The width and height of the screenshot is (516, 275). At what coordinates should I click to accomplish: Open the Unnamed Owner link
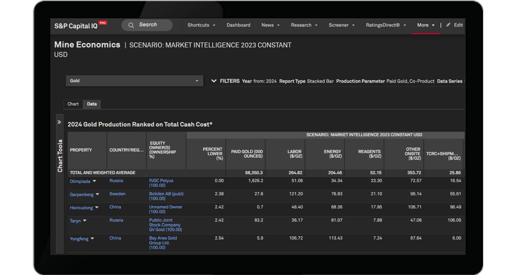point(166,209)
